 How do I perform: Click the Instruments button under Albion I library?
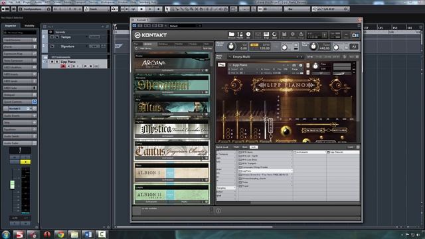[168, 180]
